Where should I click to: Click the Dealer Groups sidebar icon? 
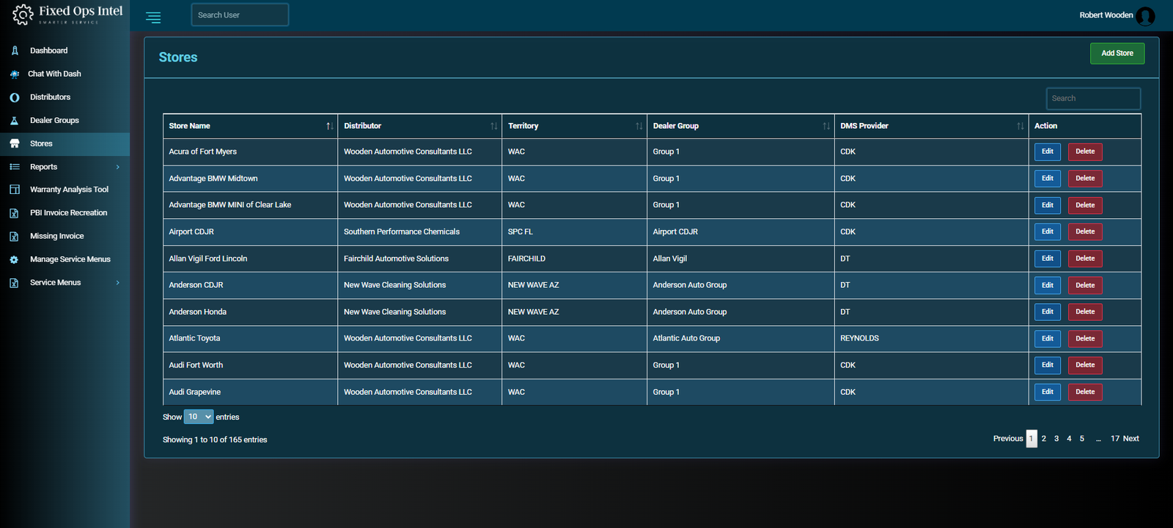pyautogui.click(x=15, y=121)
